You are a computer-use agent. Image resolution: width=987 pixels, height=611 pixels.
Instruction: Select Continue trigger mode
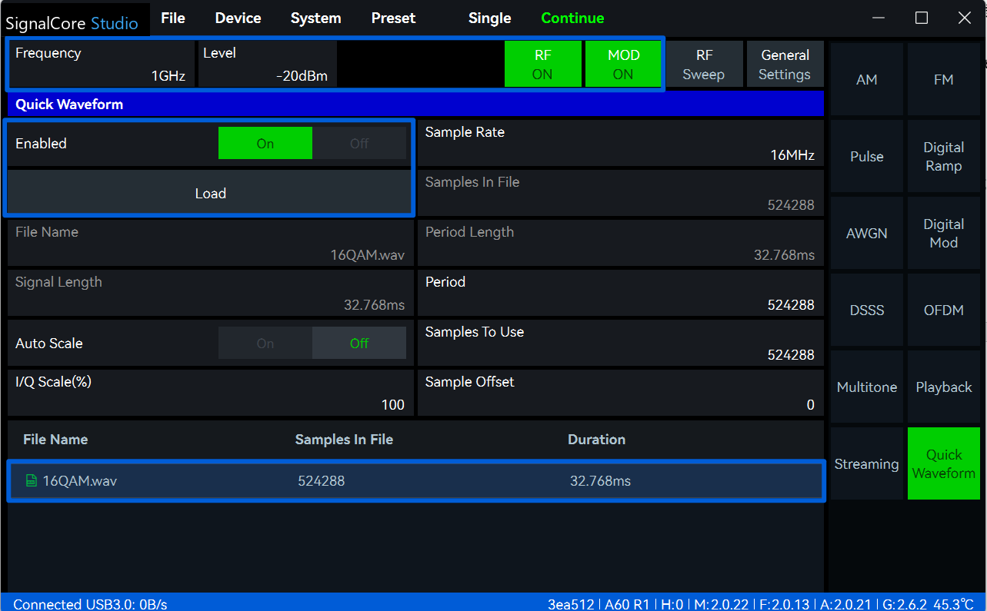[572, 18]
